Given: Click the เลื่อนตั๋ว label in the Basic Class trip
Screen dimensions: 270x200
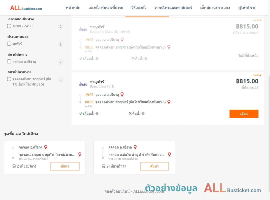Looking at the screenshot, I should click(x=89, y=113).
